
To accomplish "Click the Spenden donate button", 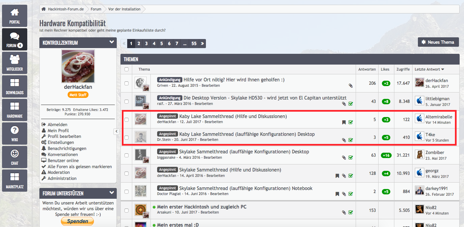I will (x=77, y=221).
